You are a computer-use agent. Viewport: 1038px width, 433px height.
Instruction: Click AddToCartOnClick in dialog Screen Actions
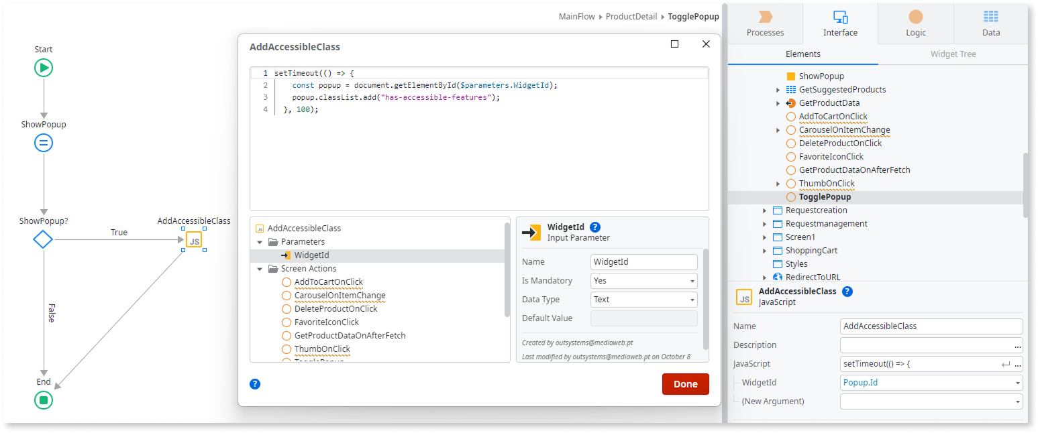328,282
